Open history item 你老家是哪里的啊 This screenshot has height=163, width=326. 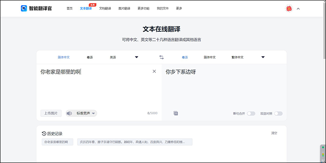57,142
